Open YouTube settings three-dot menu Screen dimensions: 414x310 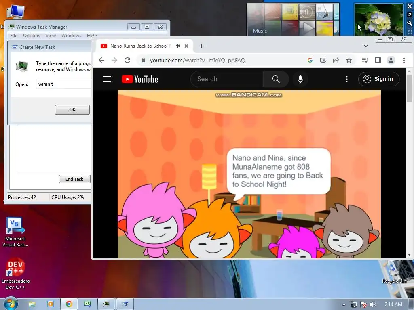click(x=346, y=79)
